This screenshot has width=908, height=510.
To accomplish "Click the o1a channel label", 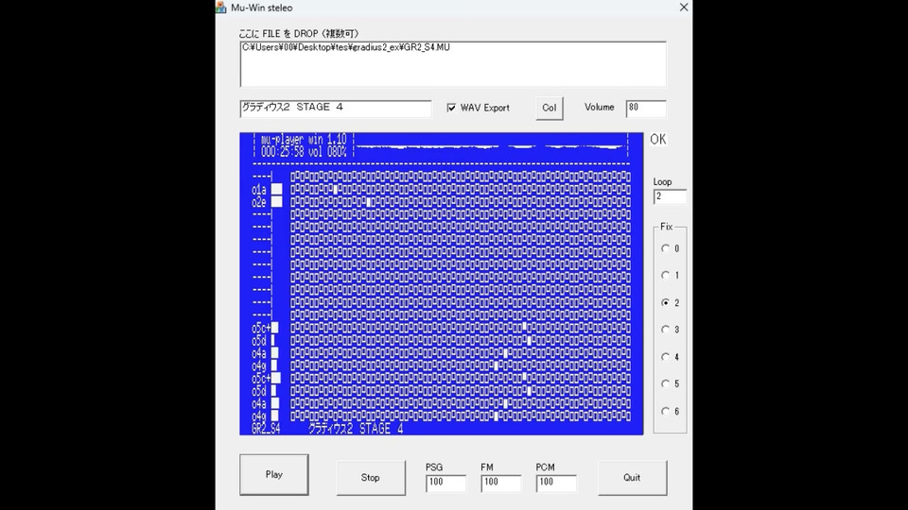I will point(259,190).
